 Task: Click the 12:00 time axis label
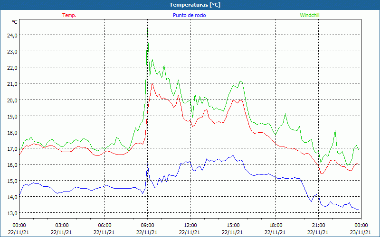[x=190, y=225]
